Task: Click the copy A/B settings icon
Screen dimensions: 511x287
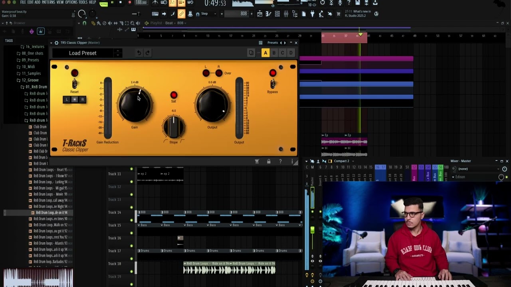Action: [x=251, y=53]
